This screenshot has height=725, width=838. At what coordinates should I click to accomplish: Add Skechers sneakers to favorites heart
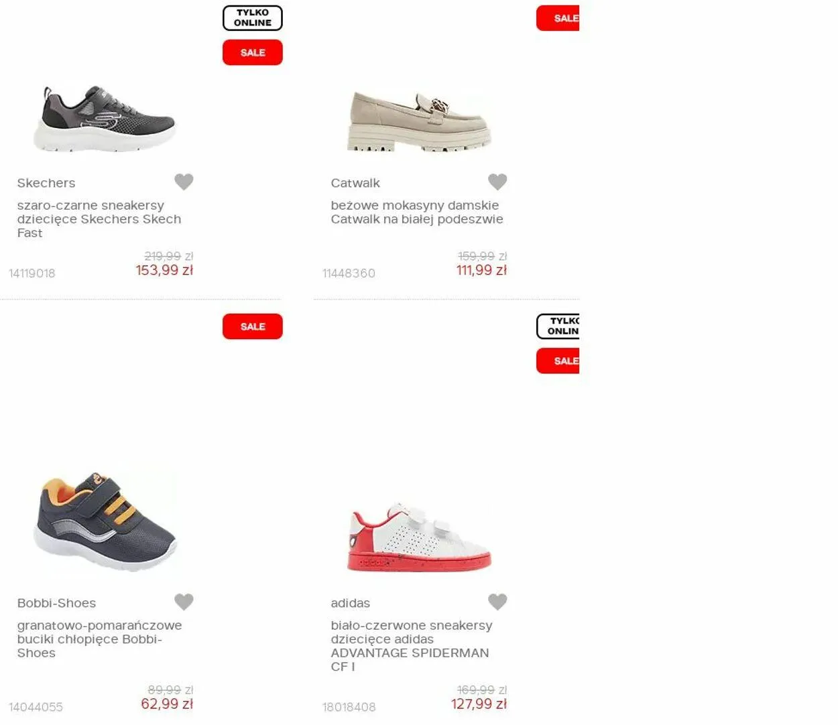coord(184,182)
